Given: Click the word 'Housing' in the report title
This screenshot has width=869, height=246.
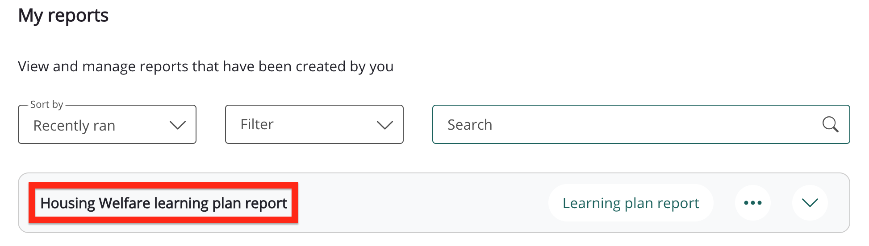Looking at the screenshot, I should click(x=68, y=203).
